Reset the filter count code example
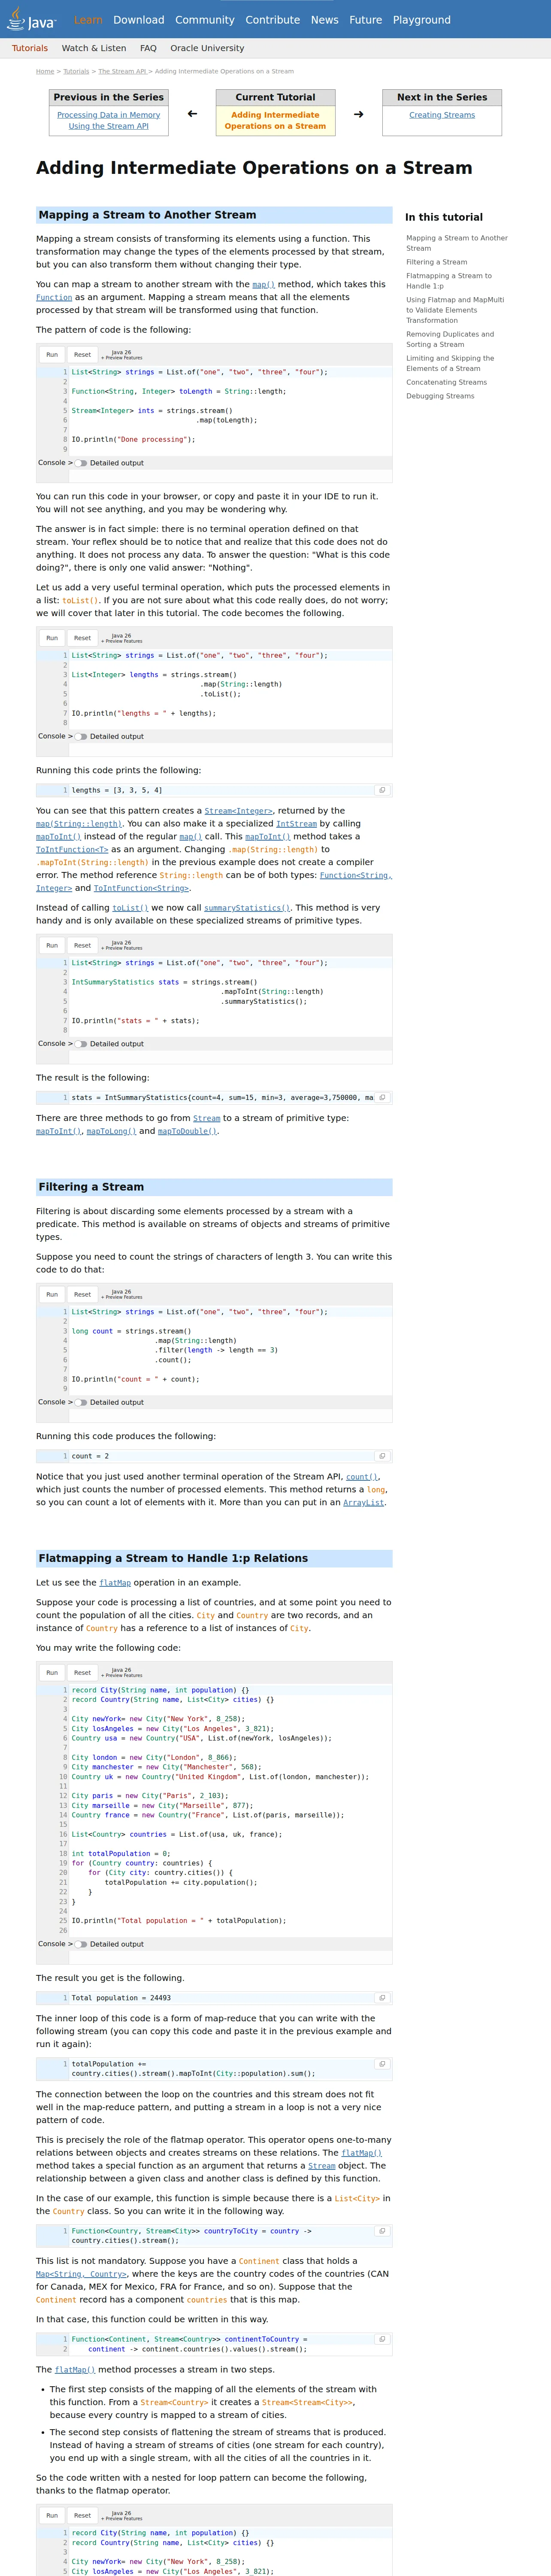 82,1294
